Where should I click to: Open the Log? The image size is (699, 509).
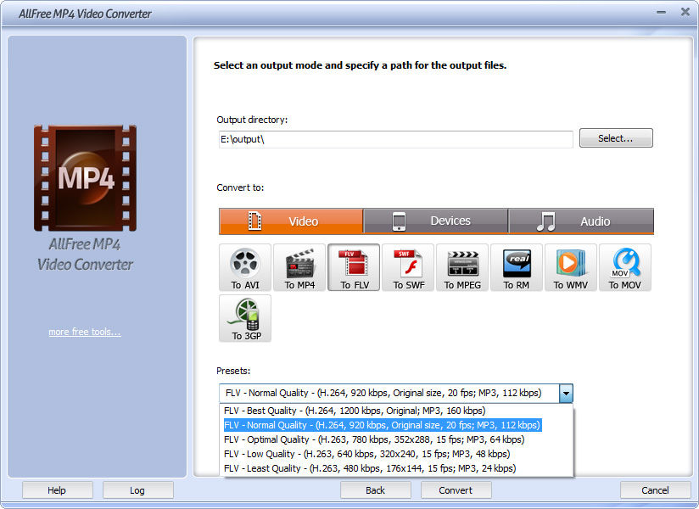(137, 490)
